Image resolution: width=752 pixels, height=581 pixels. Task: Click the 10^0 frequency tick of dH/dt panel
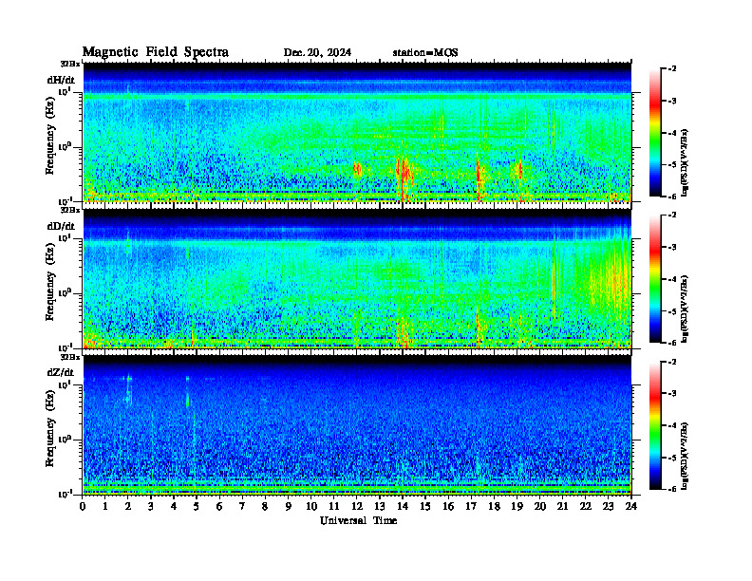tap(65, 147)
